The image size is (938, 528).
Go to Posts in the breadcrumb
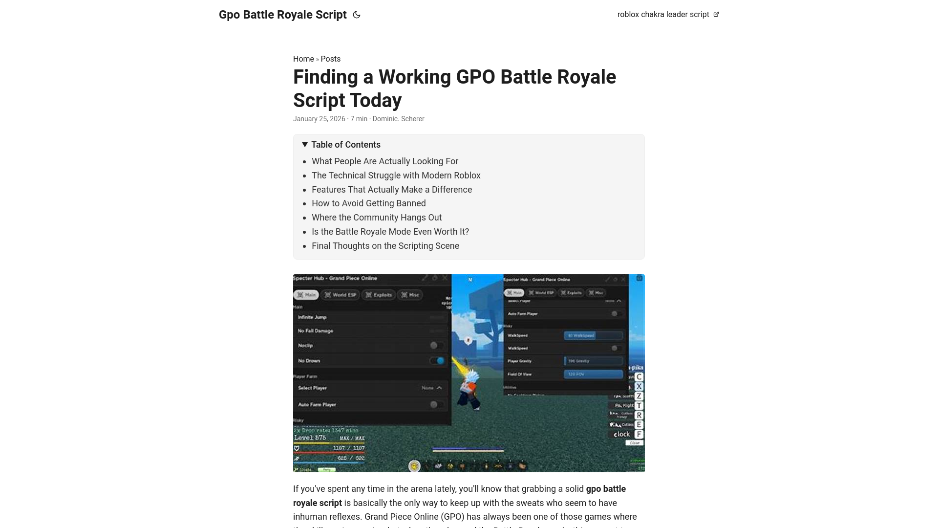[x=331, y=59]
